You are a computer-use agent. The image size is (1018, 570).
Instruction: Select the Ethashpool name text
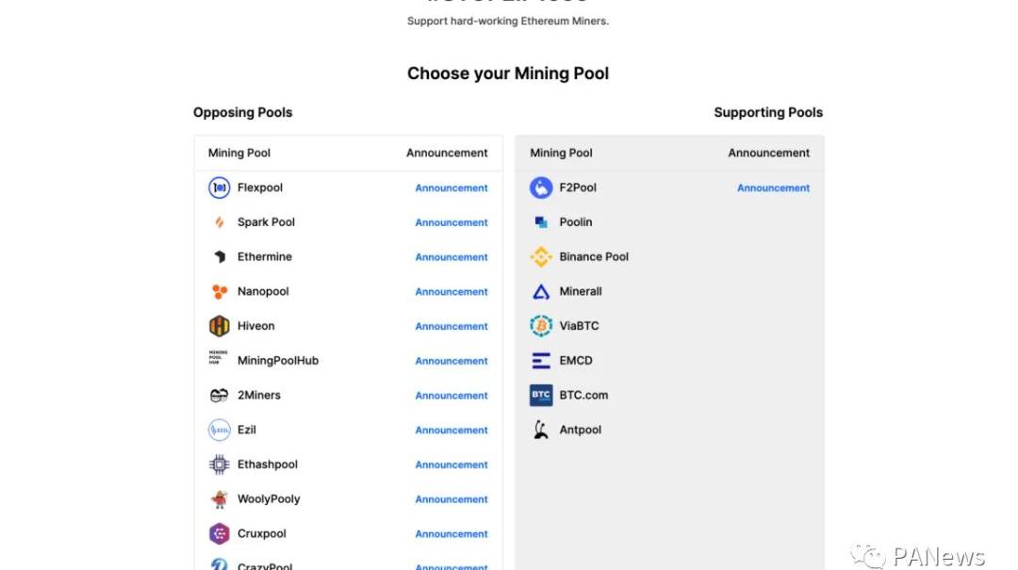pyautogui.click(x=268, y=464)
